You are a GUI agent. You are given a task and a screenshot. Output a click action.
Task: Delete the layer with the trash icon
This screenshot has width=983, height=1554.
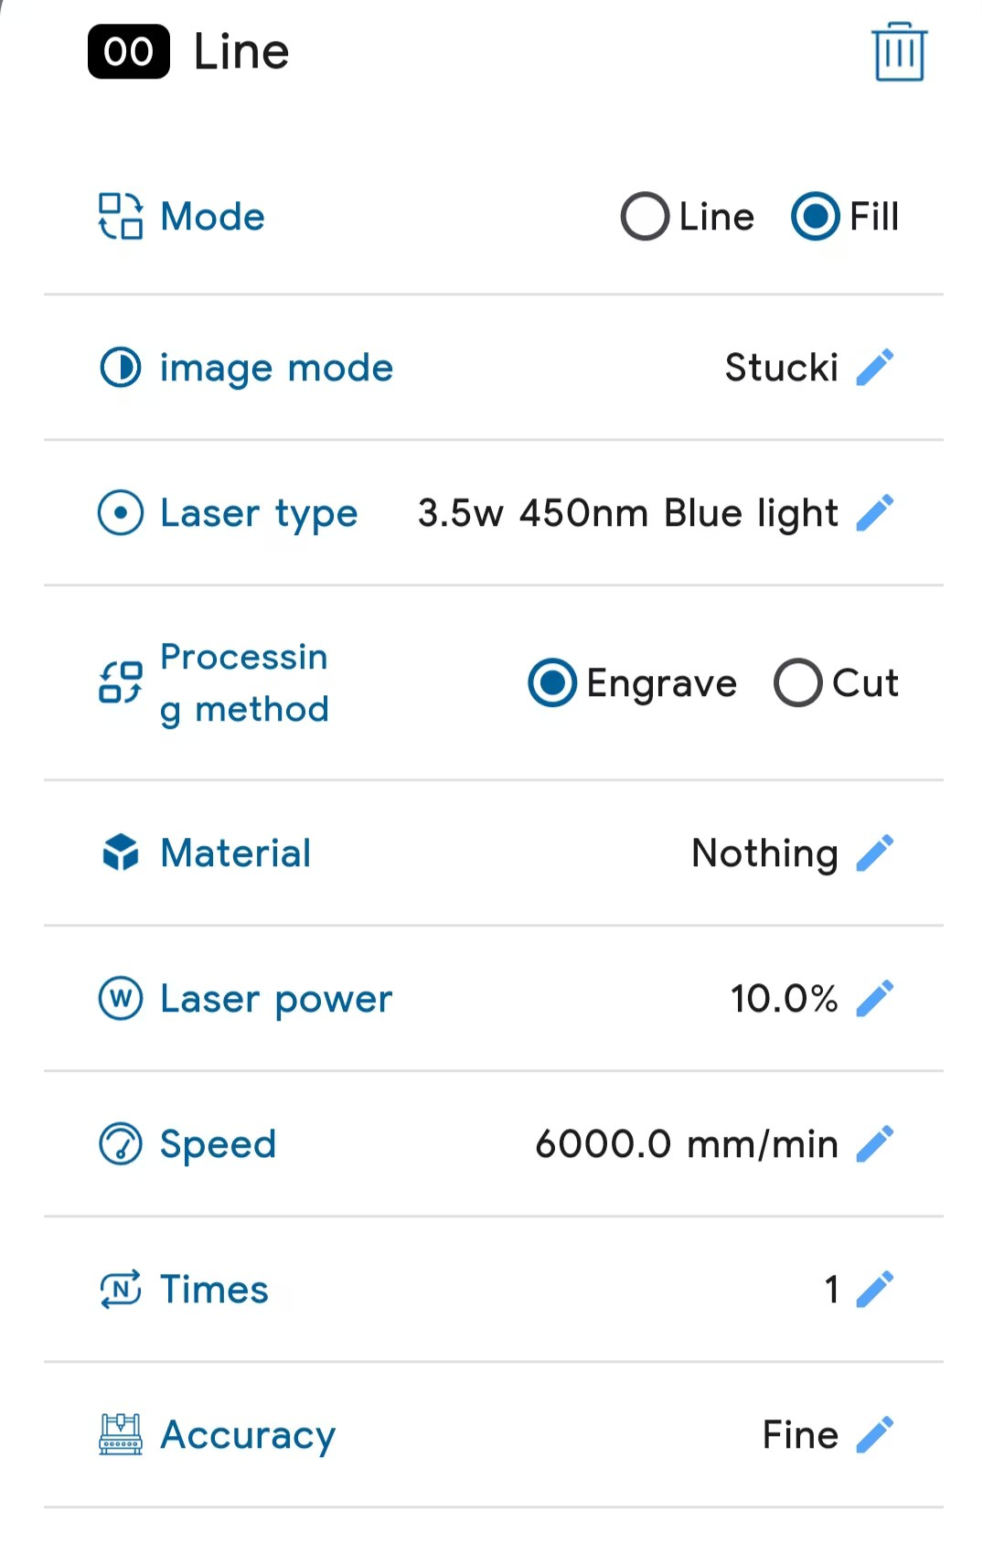[899, 52]
